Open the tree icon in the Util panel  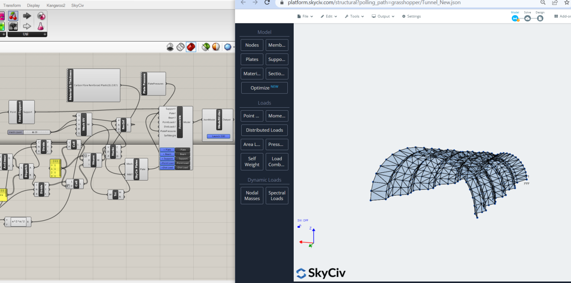point(13,26)
